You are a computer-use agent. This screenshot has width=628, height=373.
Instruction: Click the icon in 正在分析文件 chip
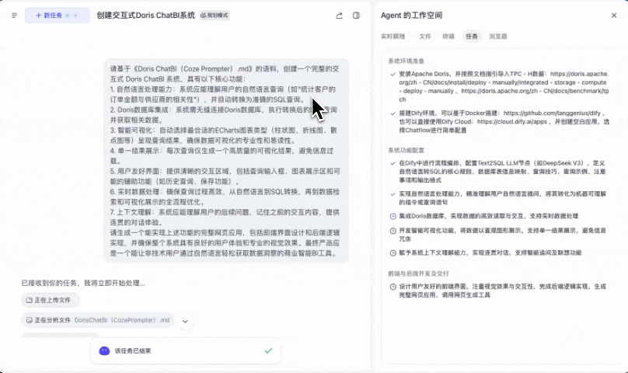click(30, 320)
